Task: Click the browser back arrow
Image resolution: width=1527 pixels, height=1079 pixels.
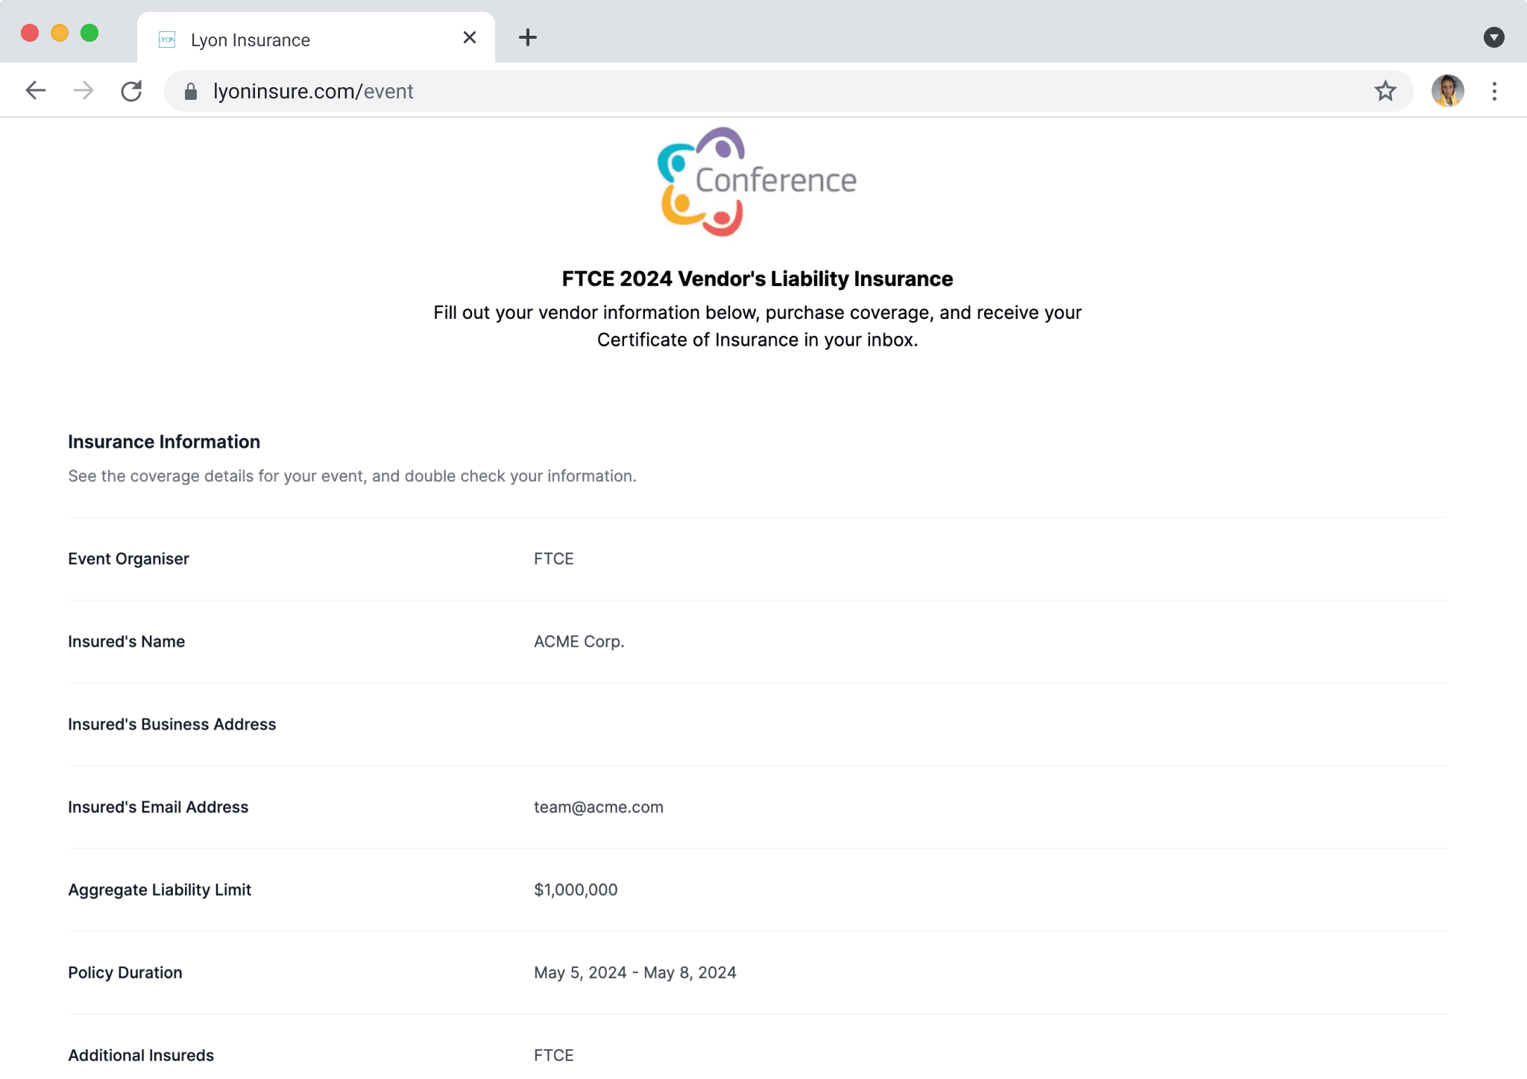Action: [35, 91]
